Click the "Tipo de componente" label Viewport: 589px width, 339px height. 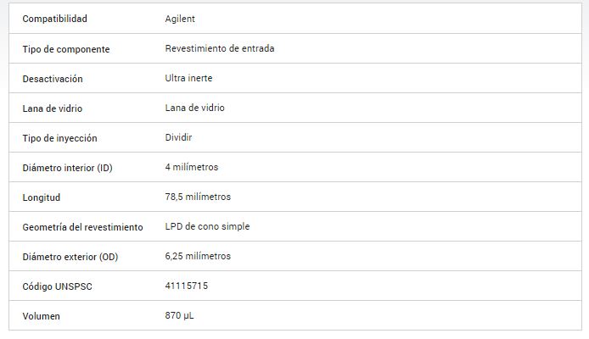point(65,49)
